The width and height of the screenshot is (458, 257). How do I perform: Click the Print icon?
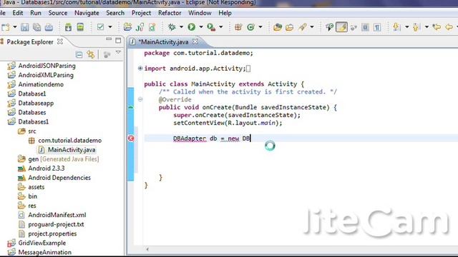pyautogui.click(x=49, y=27)
